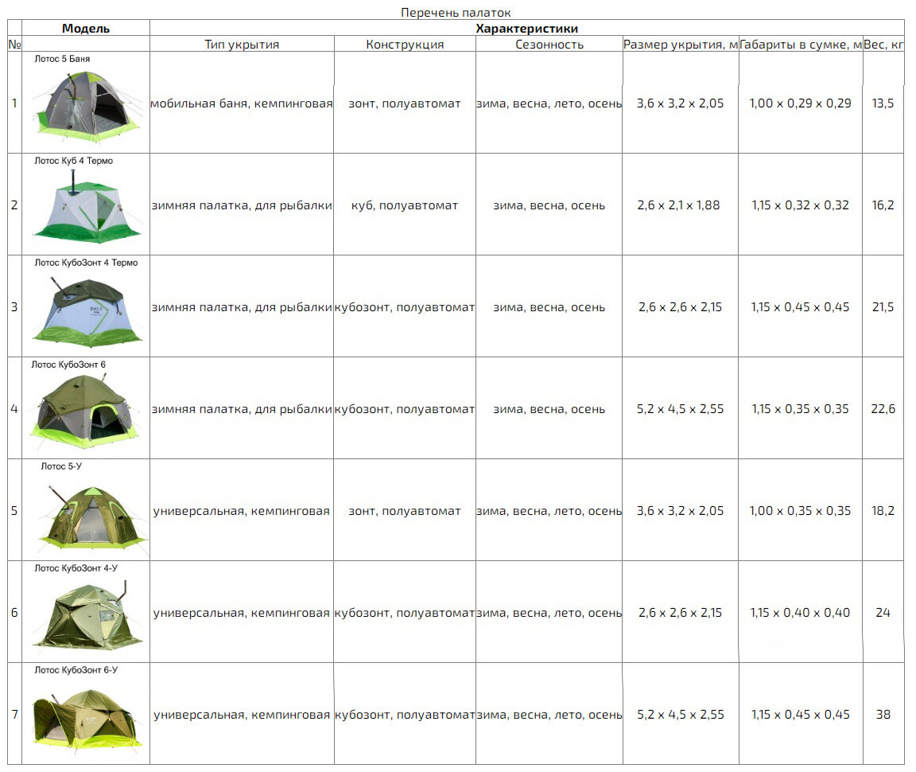Screen dimensions: 916x772
Task: Click the label 'Лотос КубоЗонт 6'
Action: (x=68, y=364)
